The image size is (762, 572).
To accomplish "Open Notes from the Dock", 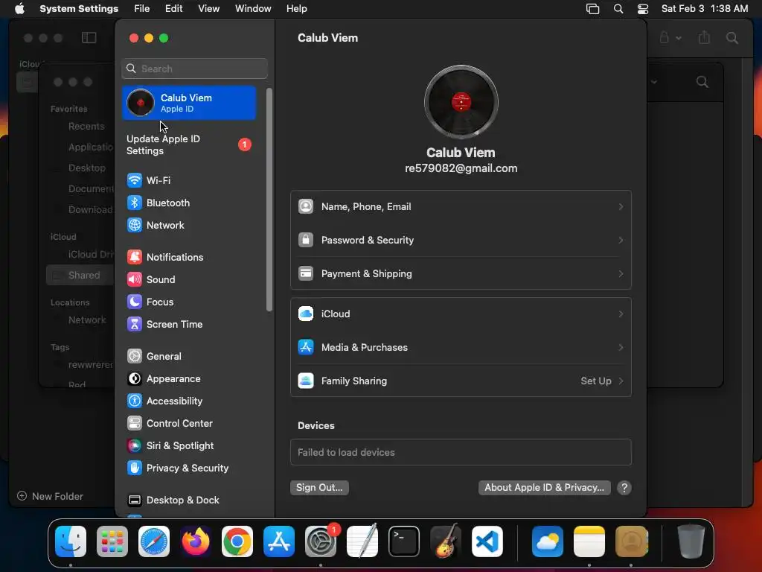I will tap(589, 541).
